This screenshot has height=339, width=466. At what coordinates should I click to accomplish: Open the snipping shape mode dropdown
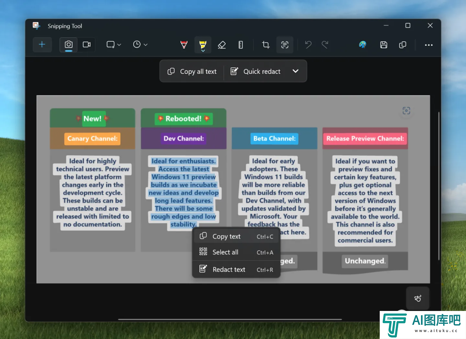pyautogui.click(x=114, y=44)
